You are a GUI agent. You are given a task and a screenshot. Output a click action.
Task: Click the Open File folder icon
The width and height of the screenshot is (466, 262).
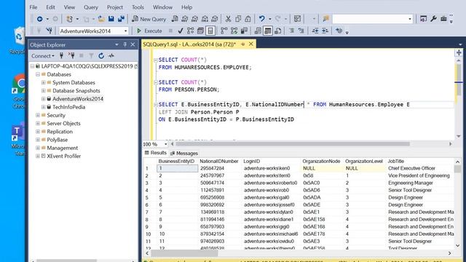pyautogui.click(x=101, y=19)
